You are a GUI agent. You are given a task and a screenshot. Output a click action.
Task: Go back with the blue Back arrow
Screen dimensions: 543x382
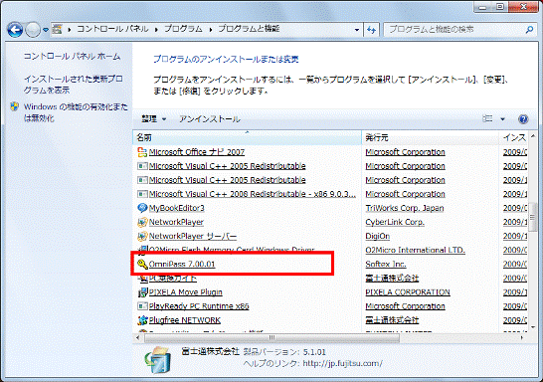point(15,30)
